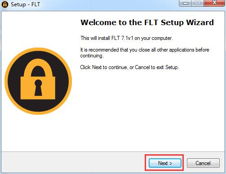Click the "This will install FLT 7.1v1" line
This screenshot has width=226, height=174.
(x=127, y=38)
